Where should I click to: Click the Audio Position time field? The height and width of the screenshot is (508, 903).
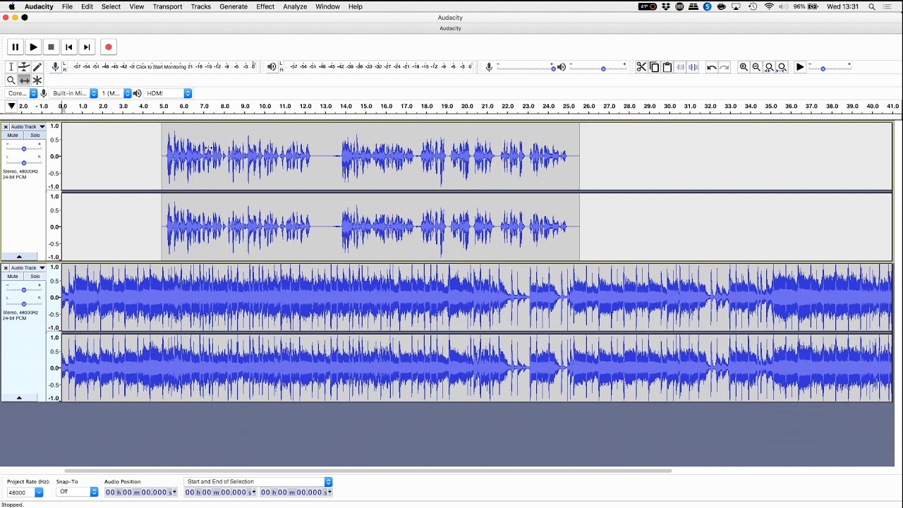[141, 492]
